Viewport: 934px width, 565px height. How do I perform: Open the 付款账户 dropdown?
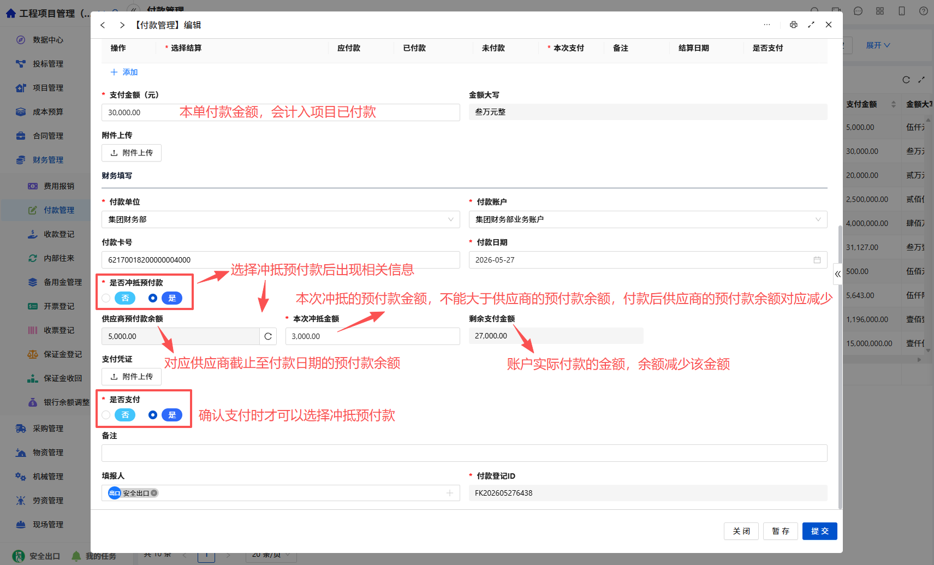pos(648,219)
